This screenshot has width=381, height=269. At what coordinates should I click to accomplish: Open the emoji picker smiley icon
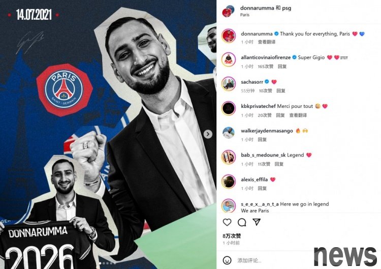click(227, 260)
